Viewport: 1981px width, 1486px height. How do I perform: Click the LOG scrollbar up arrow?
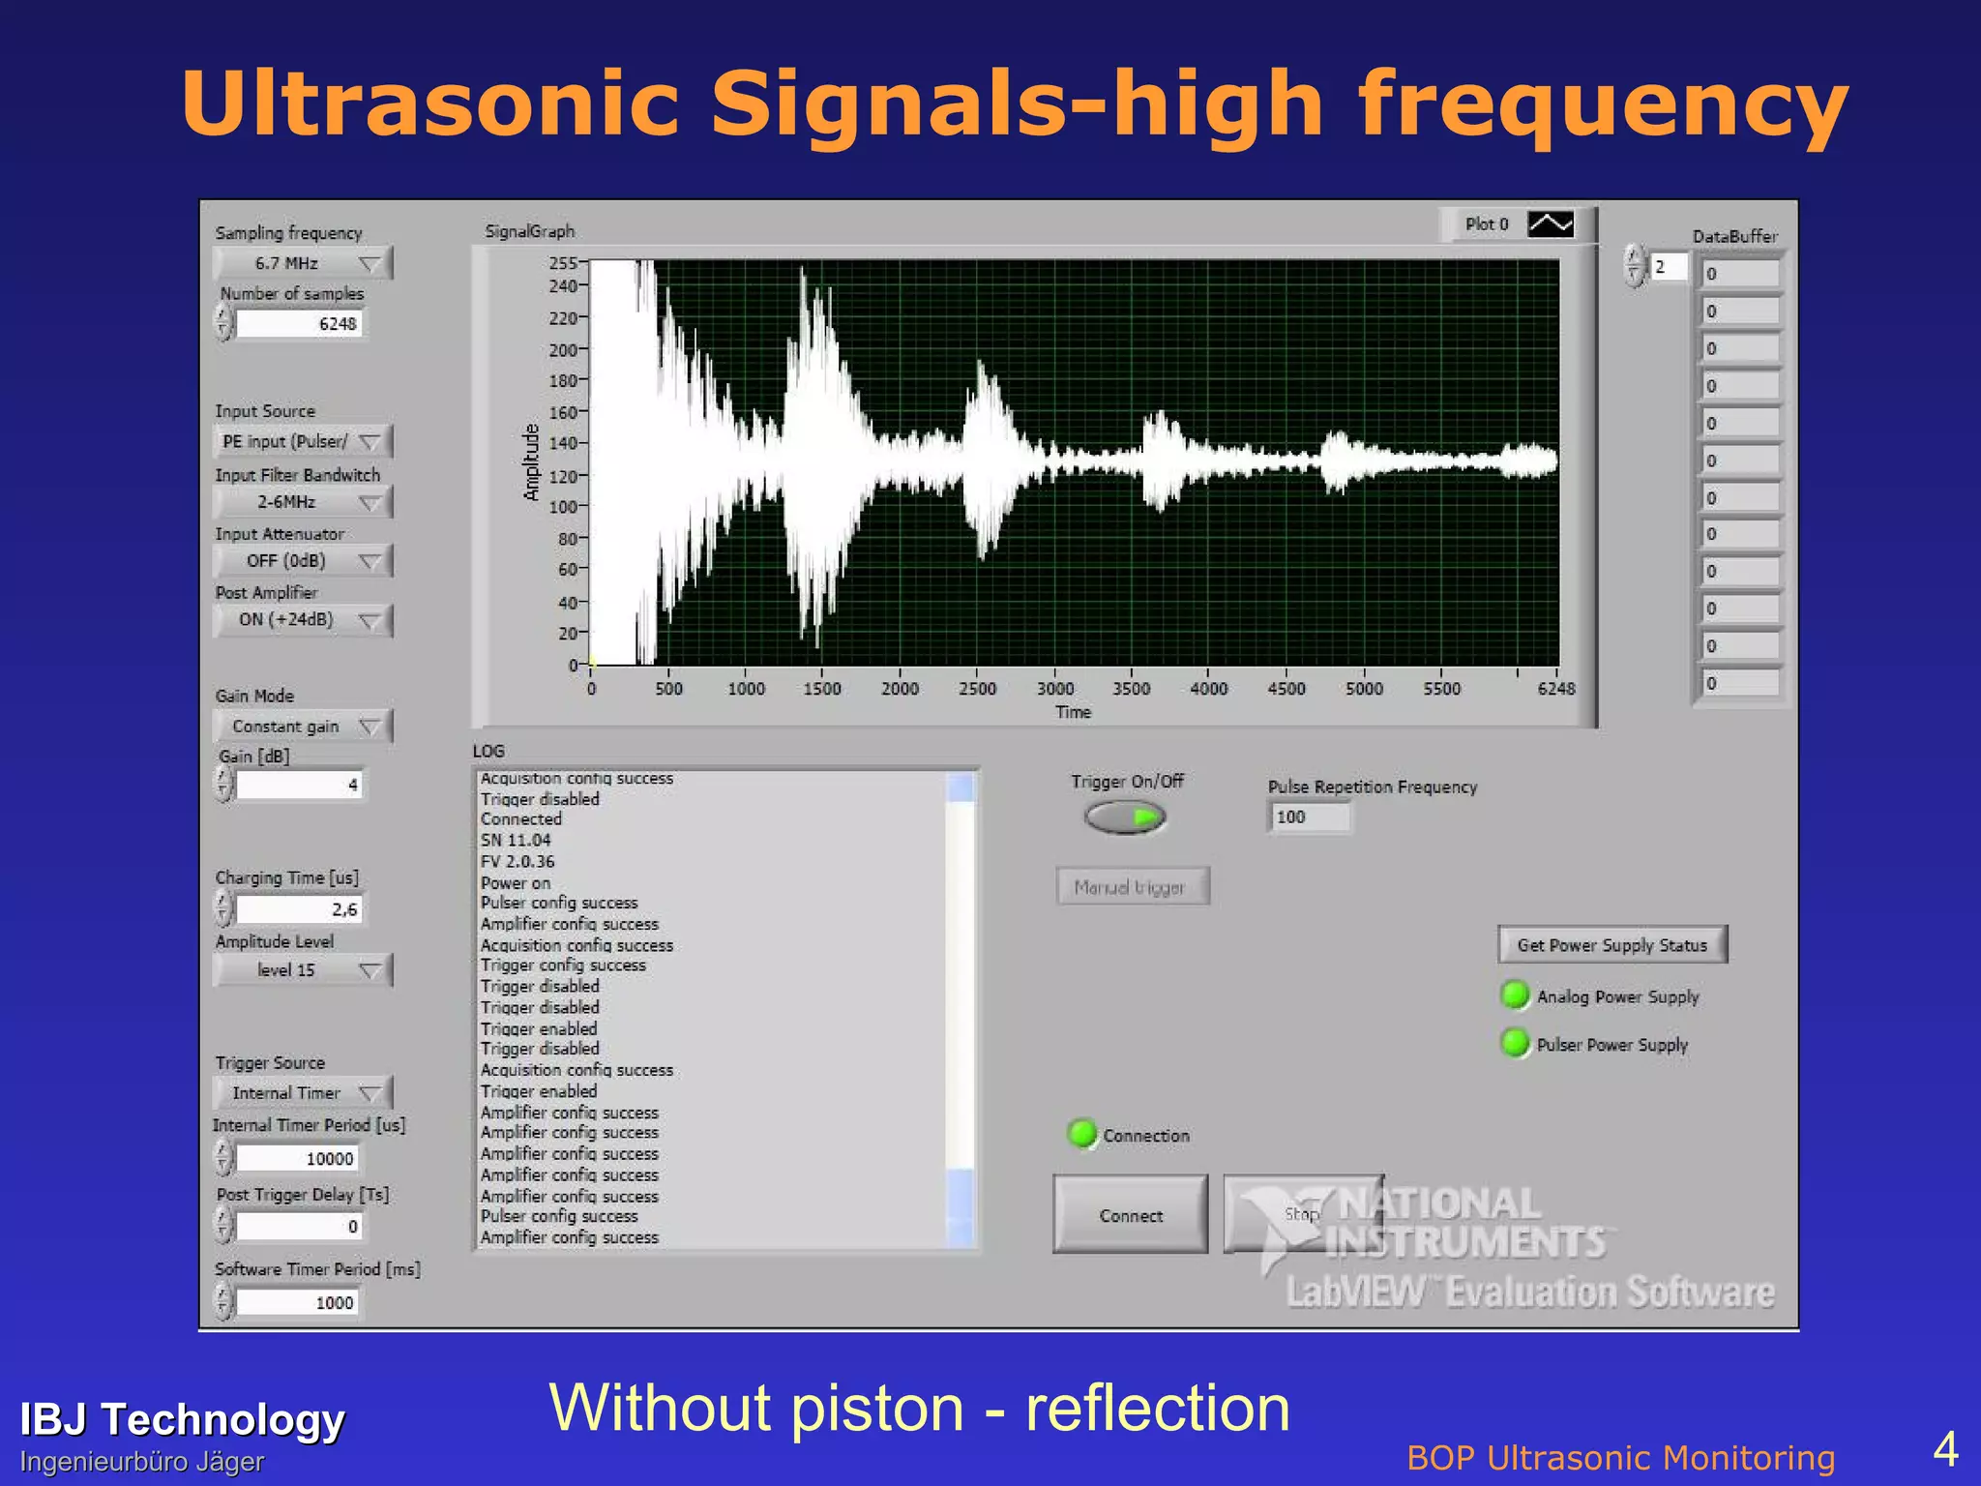click(961, 788)
